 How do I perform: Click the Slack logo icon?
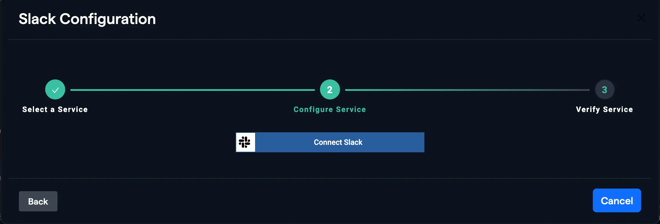coord(245,142)
